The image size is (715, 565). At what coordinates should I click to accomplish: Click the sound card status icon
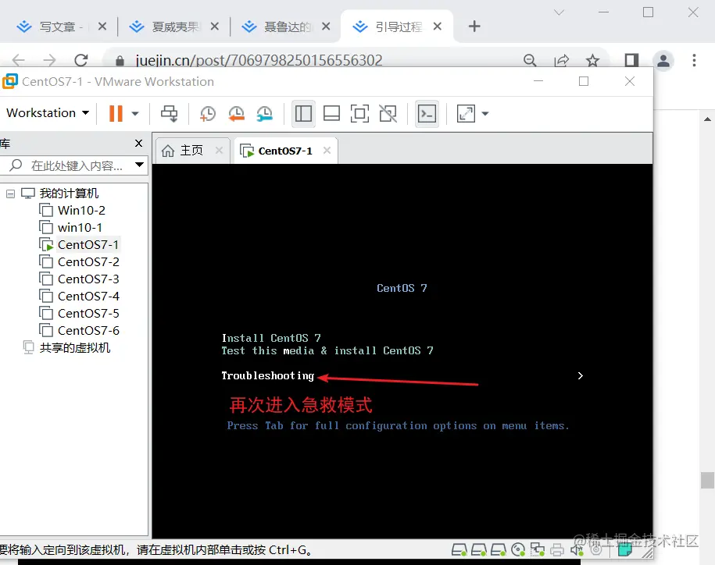[x=577, y=550]
